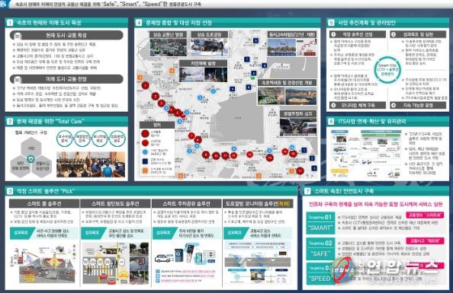Click red map marker number 1

(146, 85)
